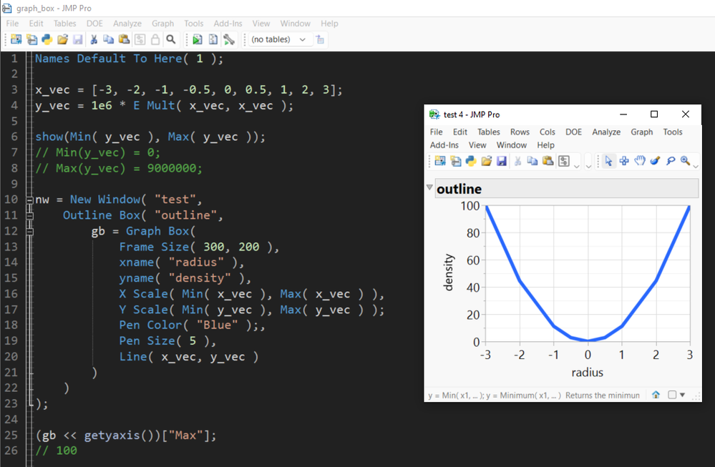Click New Script icon in graph_box toolbar
715x467 pixels.
point(31,39)
